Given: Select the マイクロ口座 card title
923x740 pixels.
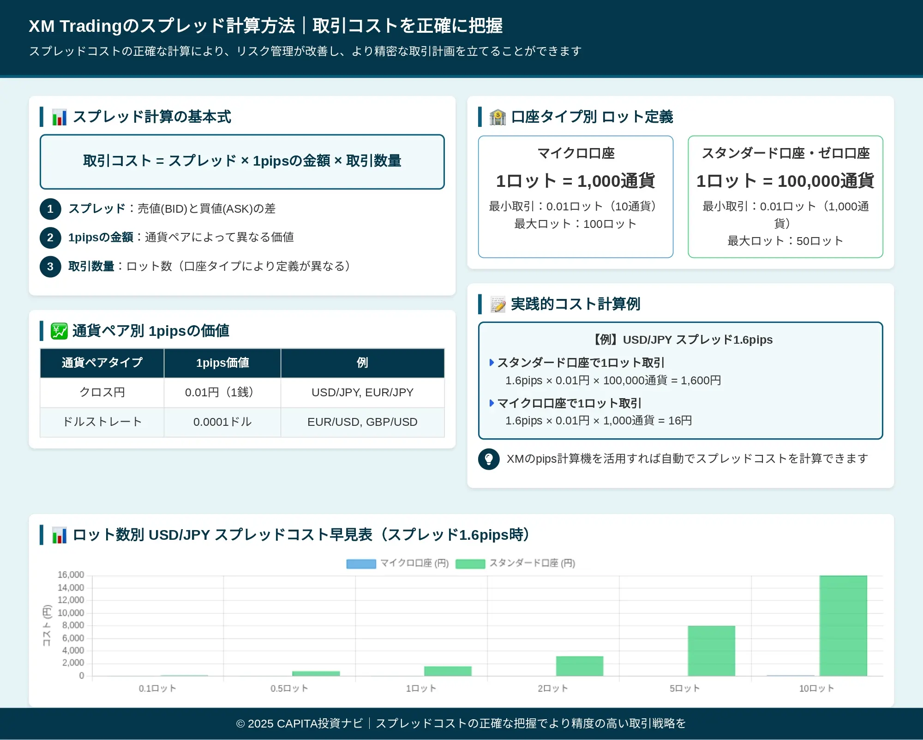Looking at the screenshot, I should 576,153.
